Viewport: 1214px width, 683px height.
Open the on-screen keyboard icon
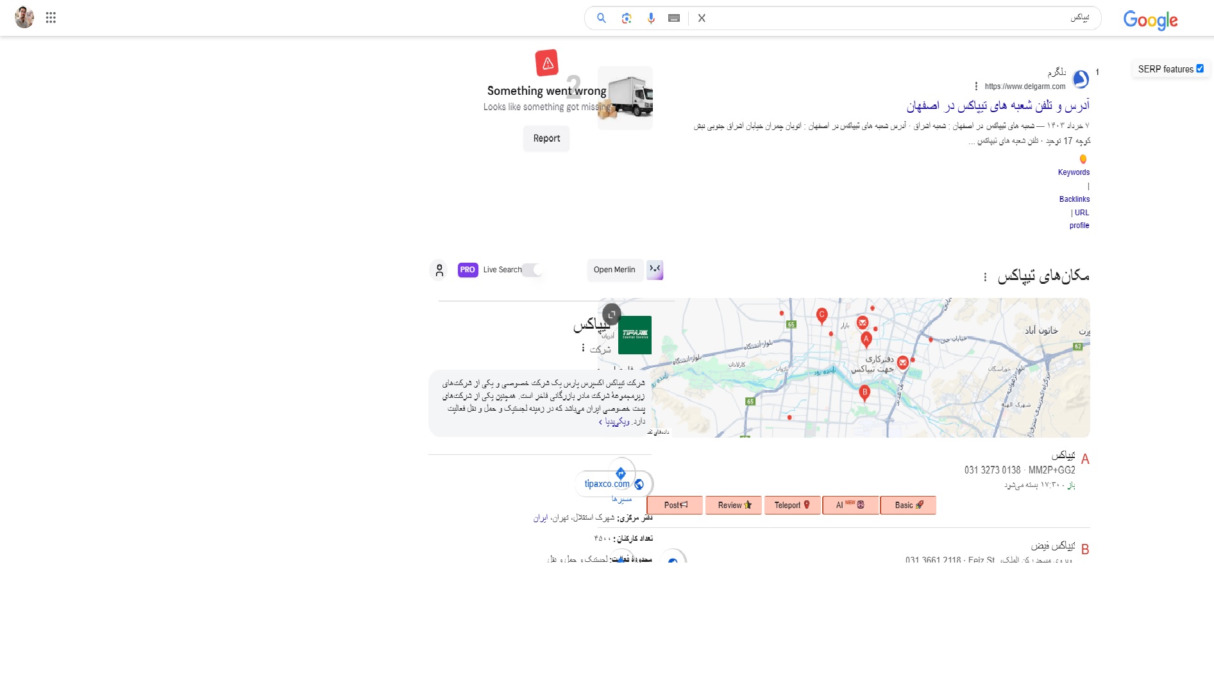tap(674, 18)
